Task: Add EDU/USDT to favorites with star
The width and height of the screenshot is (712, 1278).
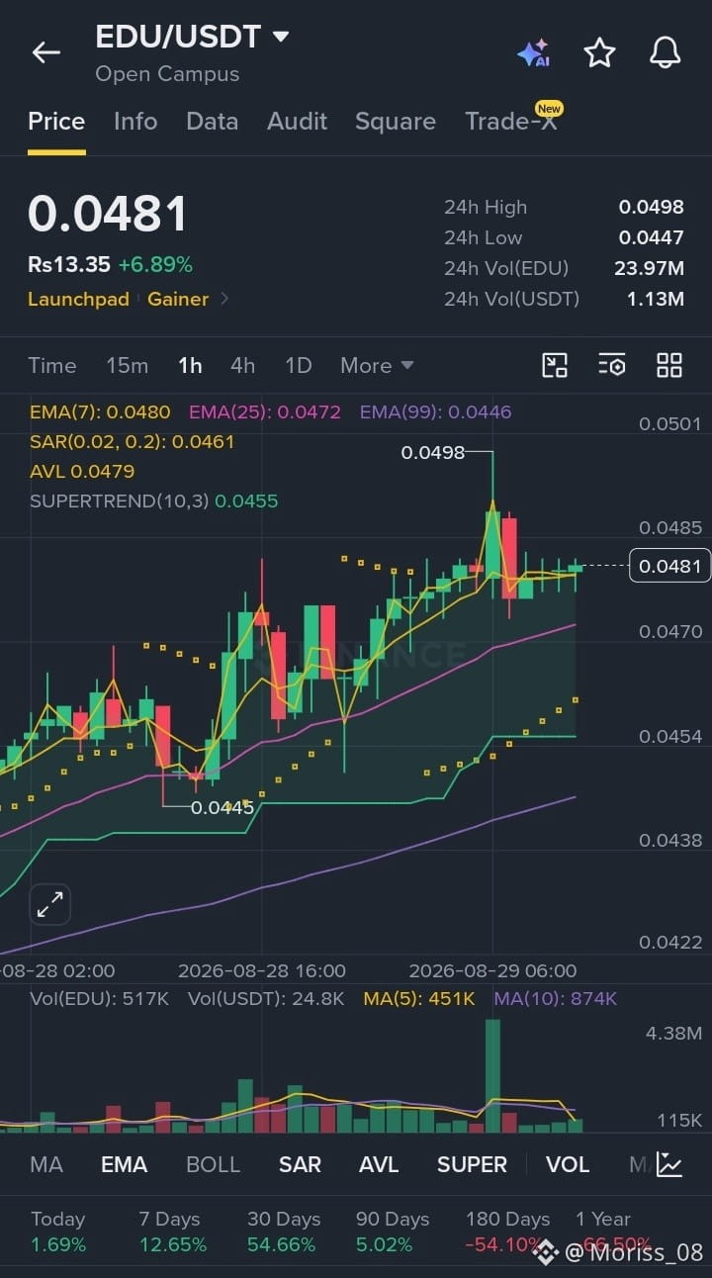Action: pos(599,52)
